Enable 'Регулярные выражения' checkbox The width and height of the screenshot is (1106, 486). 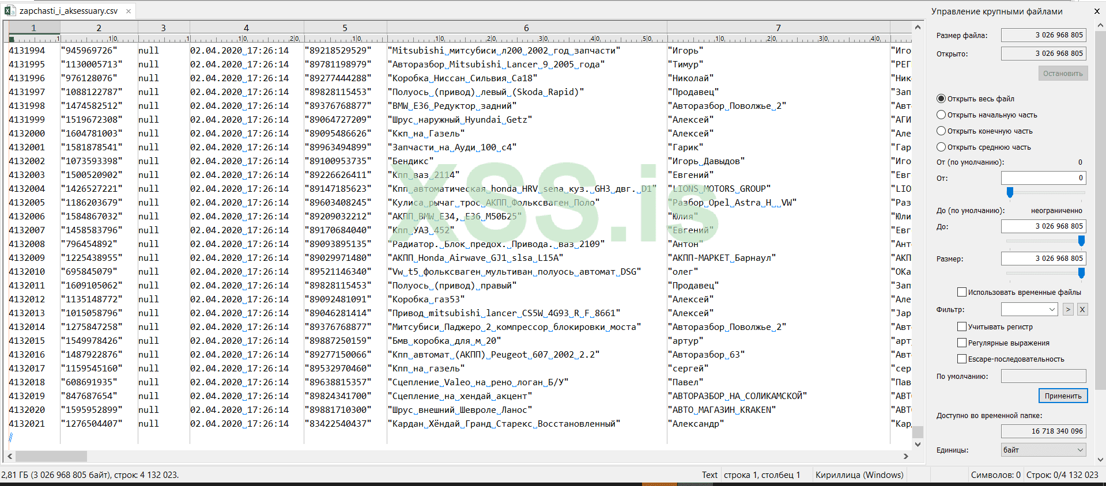click(x=961, y=343)
